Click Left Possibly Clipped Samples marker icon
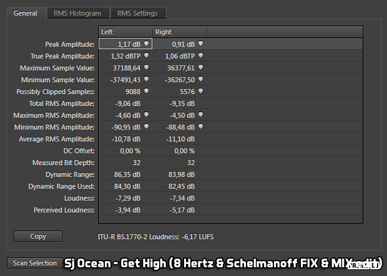 click(146, 91)
